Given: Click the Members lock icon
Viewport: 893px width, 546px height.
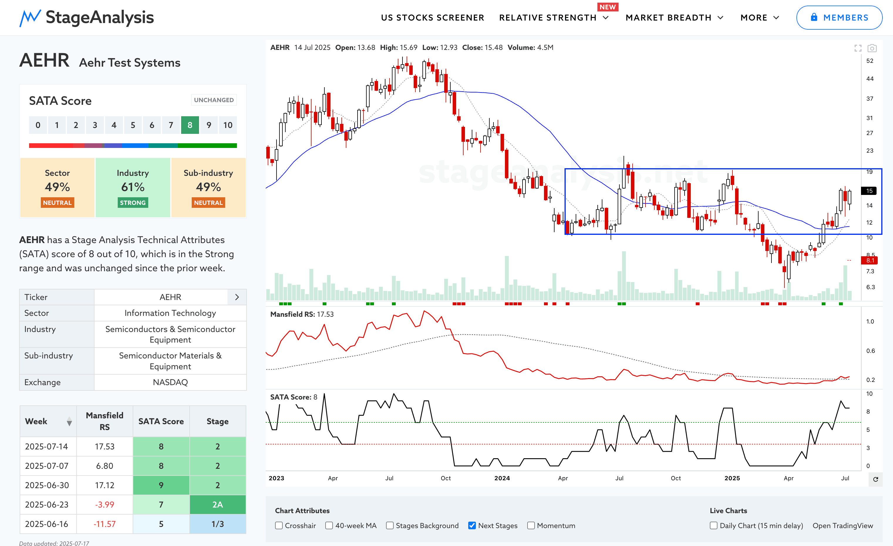Looking at the screenshot, I should (814, 17).
